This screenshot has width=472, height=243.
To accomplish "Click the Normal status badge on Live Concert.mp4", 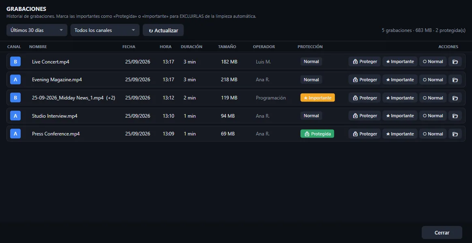I will pyautogui.click(x=311, y=61).
